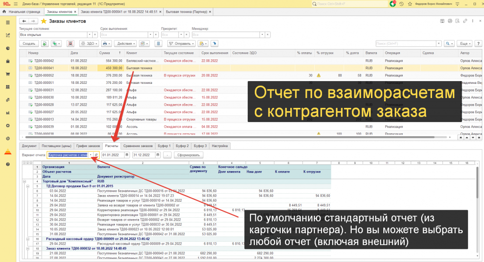Select order row ТД00-000042
The height and width of the screenshot is (262, 484).
pyautogui.click(x=251, y=61)
